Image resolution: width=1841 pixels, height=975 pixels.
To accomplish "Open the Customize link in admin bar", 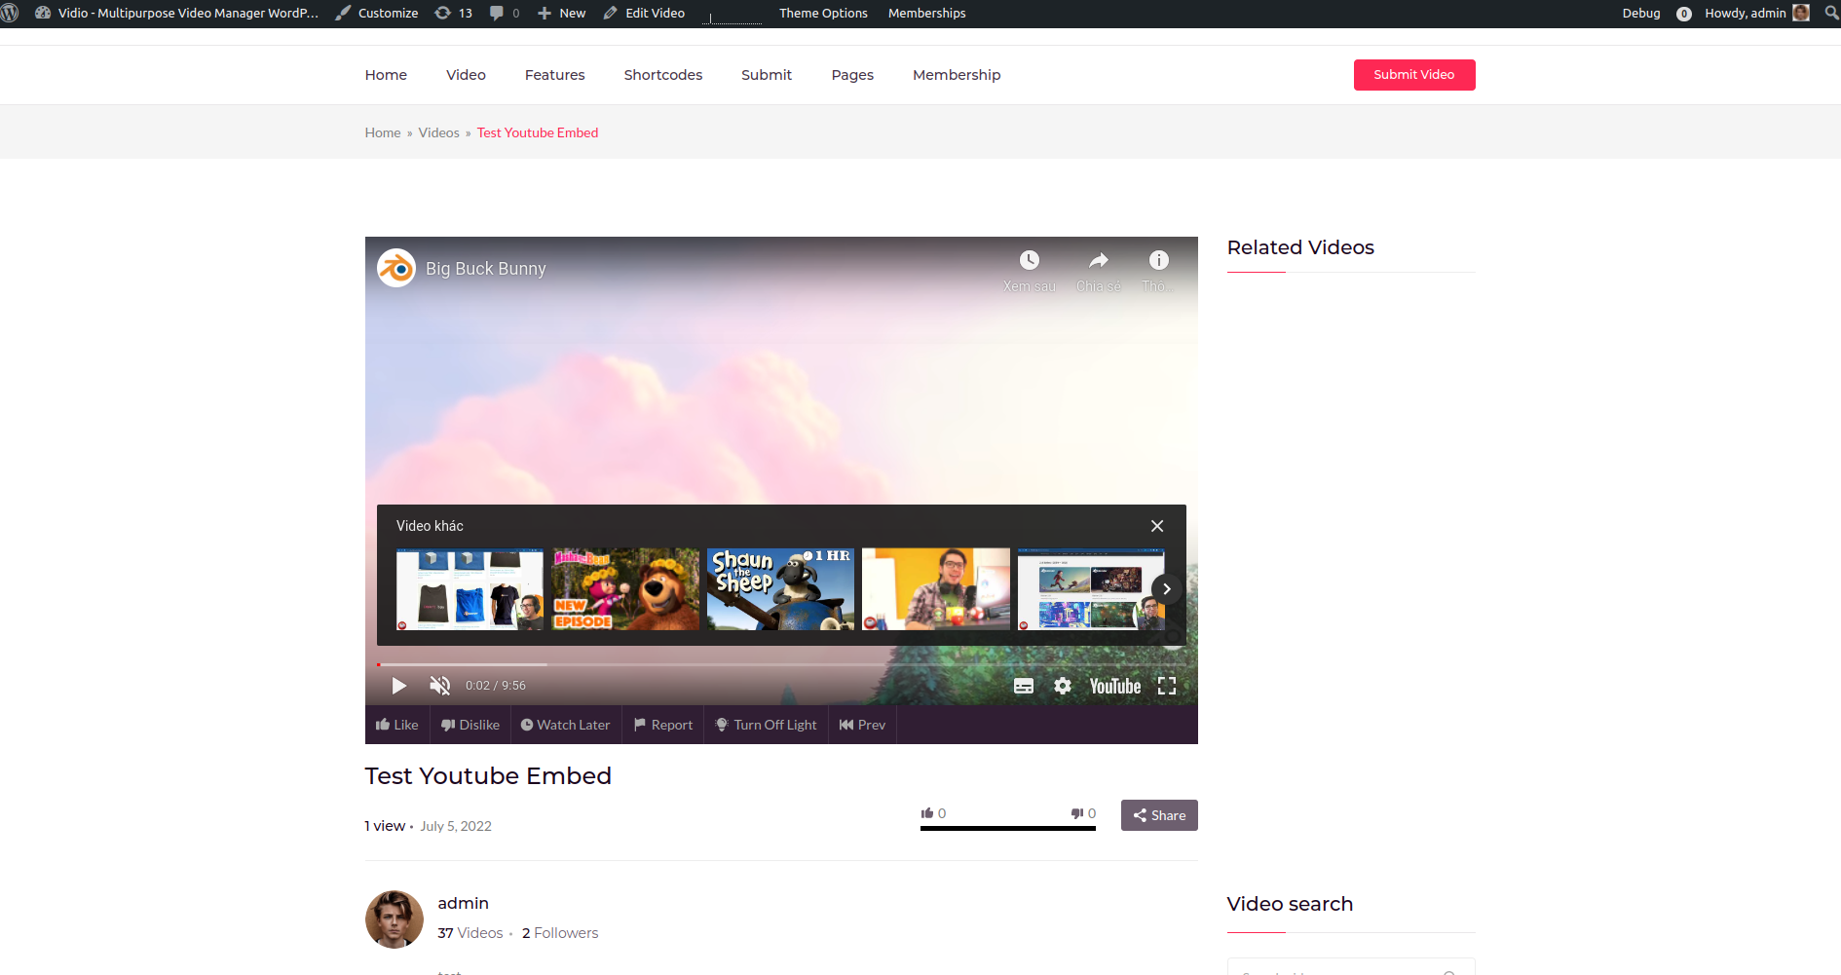I will coord(377,13).
